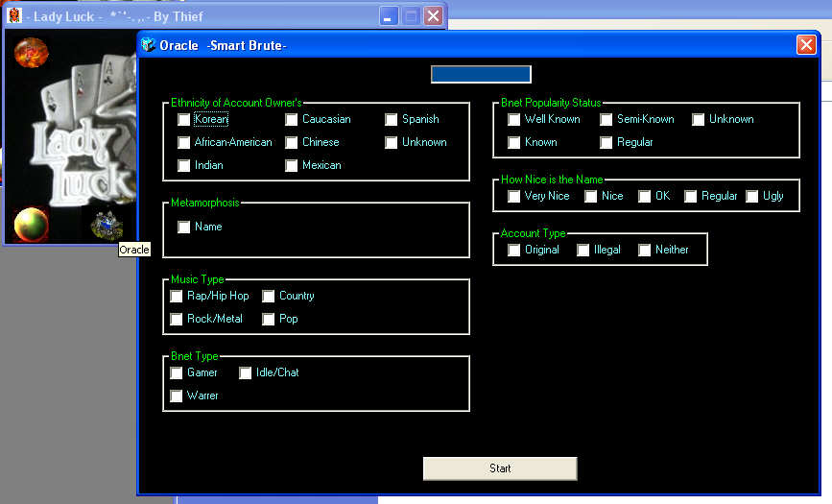Check the Idle/Chat checkbox

click(x=246, y=373)
